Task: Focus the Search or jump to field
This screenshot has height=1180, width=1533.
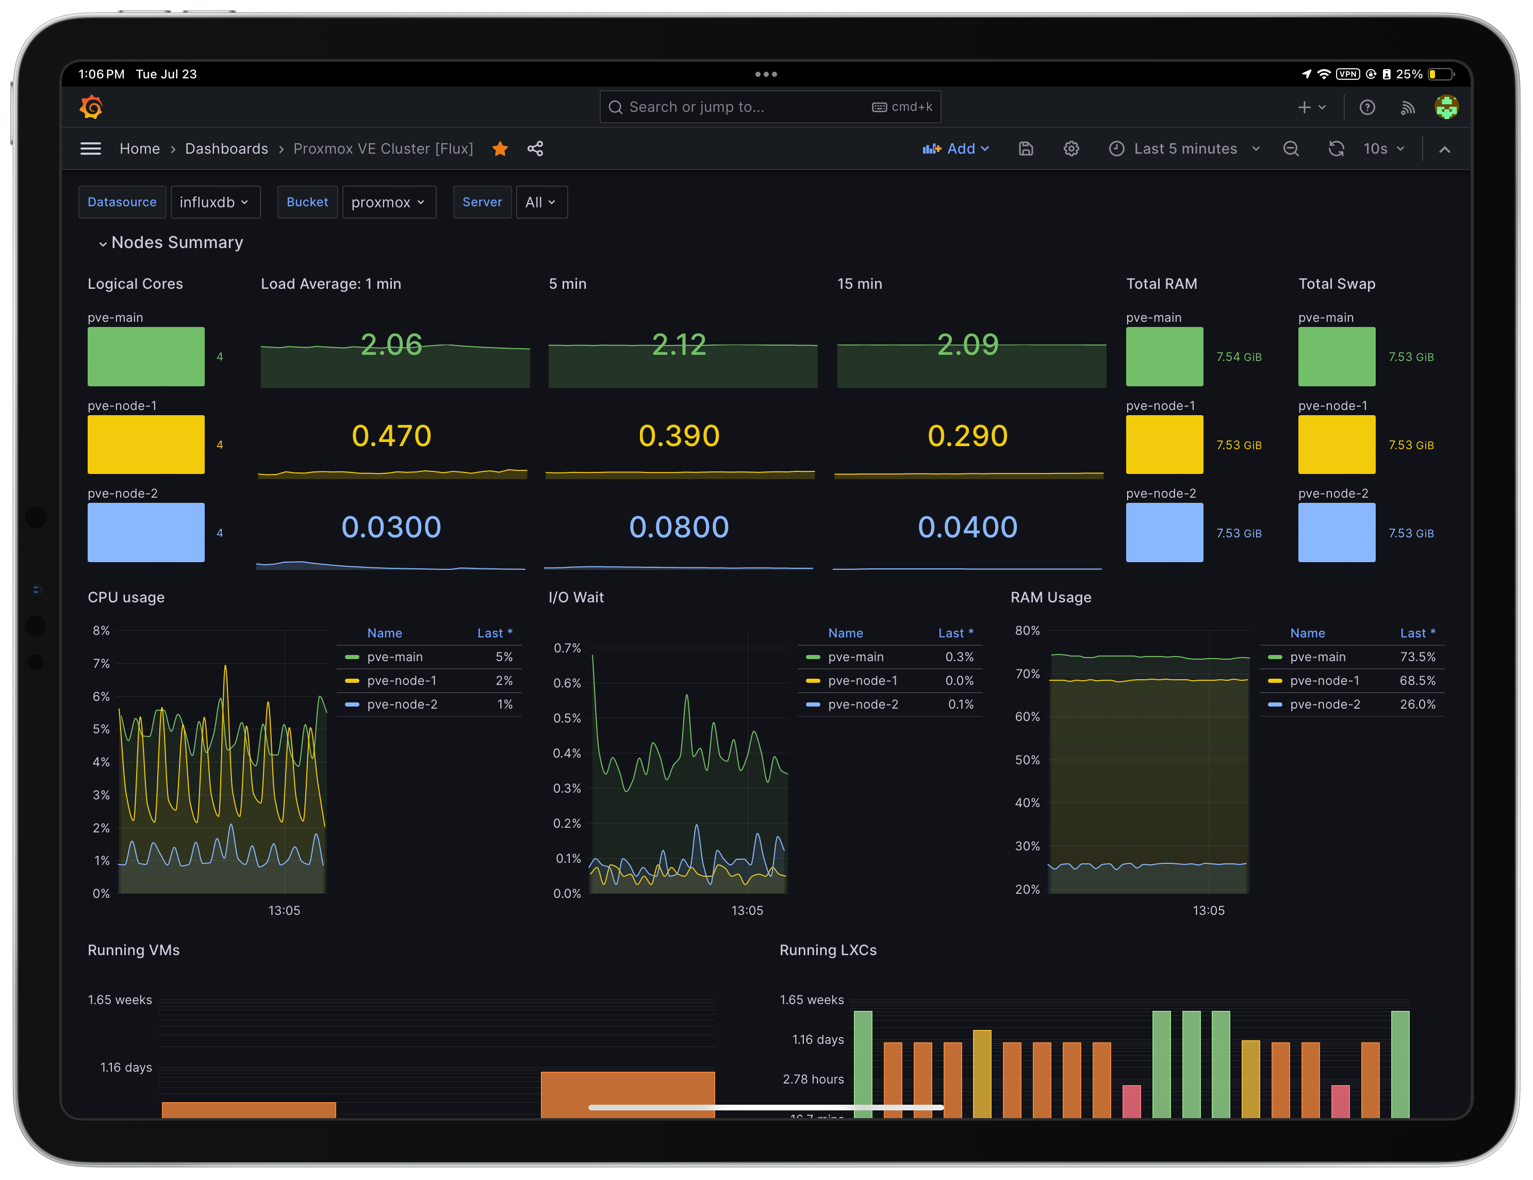Action: click(770, 107)
